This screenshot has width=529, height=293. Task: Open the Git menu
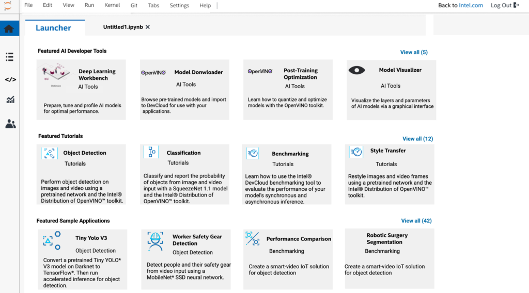point(134,5)
